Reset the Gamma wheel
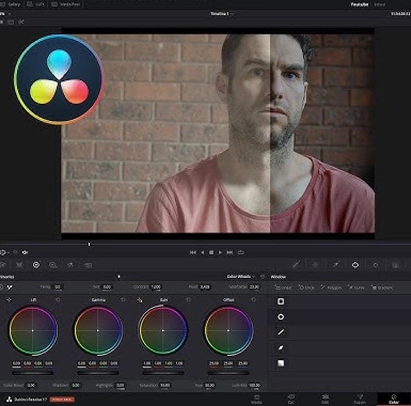This screenshot has width=411, height=406. [123, 299]
